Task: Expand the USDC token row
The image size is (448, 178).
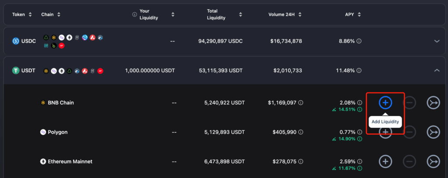Action: coord(436,41)
